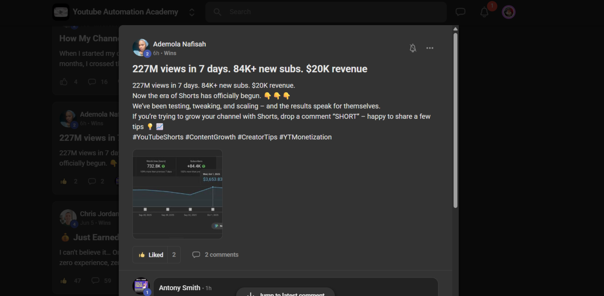Click the 2 comments link
The image size is (604, 296).
coord(221,254)
